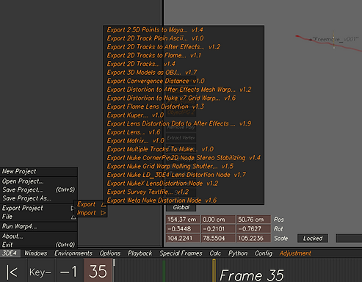The width and height of the screenshot is (362, 282).
Task: Click Pos Y field 0.00 cm
Action: click(x=217, y=220)
